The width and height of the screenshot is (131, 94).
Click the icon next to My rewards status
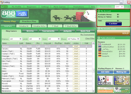[x=99, y=29]
